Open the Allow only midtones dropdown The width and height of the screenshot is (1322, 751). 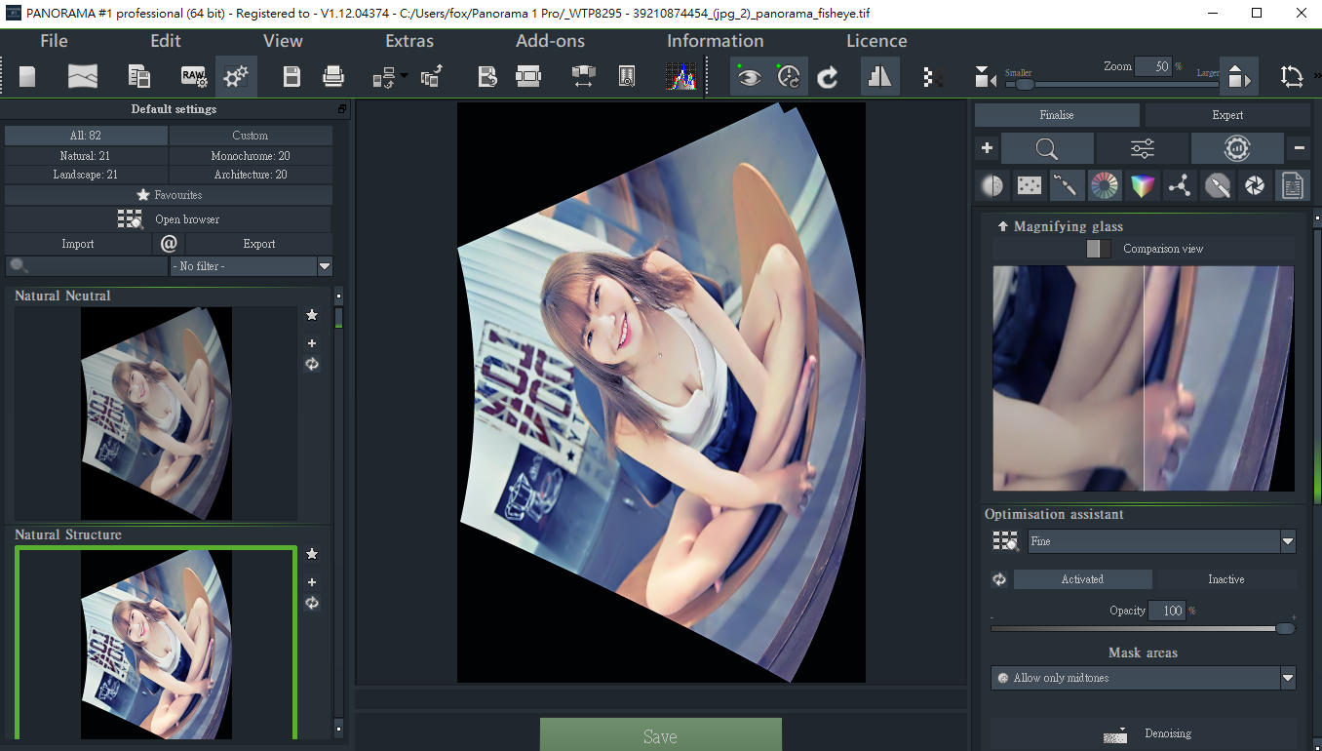tap(1288, 678)
